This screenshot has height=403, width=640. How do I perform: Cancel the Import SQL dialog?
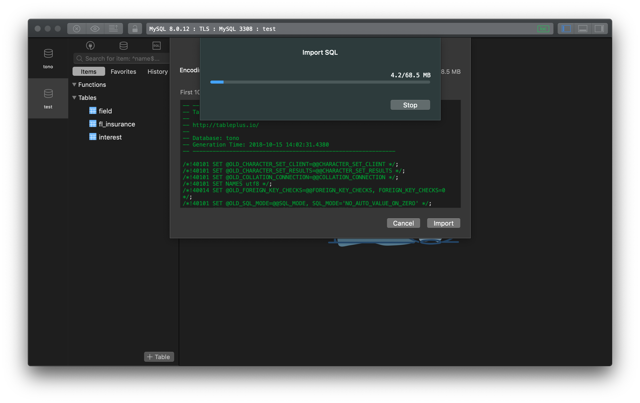[x=403, y=223]
